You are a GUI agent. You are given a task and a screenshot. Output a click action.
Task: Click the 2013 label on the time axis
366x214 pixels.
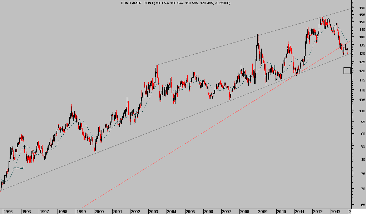click(x=336, y=211)
